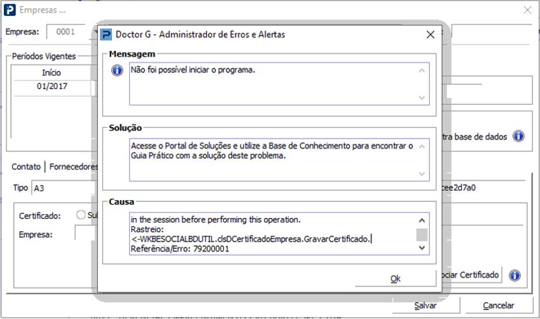Close the Doctor G error dialog
540x319 pixels.
[x=430, y=34]
